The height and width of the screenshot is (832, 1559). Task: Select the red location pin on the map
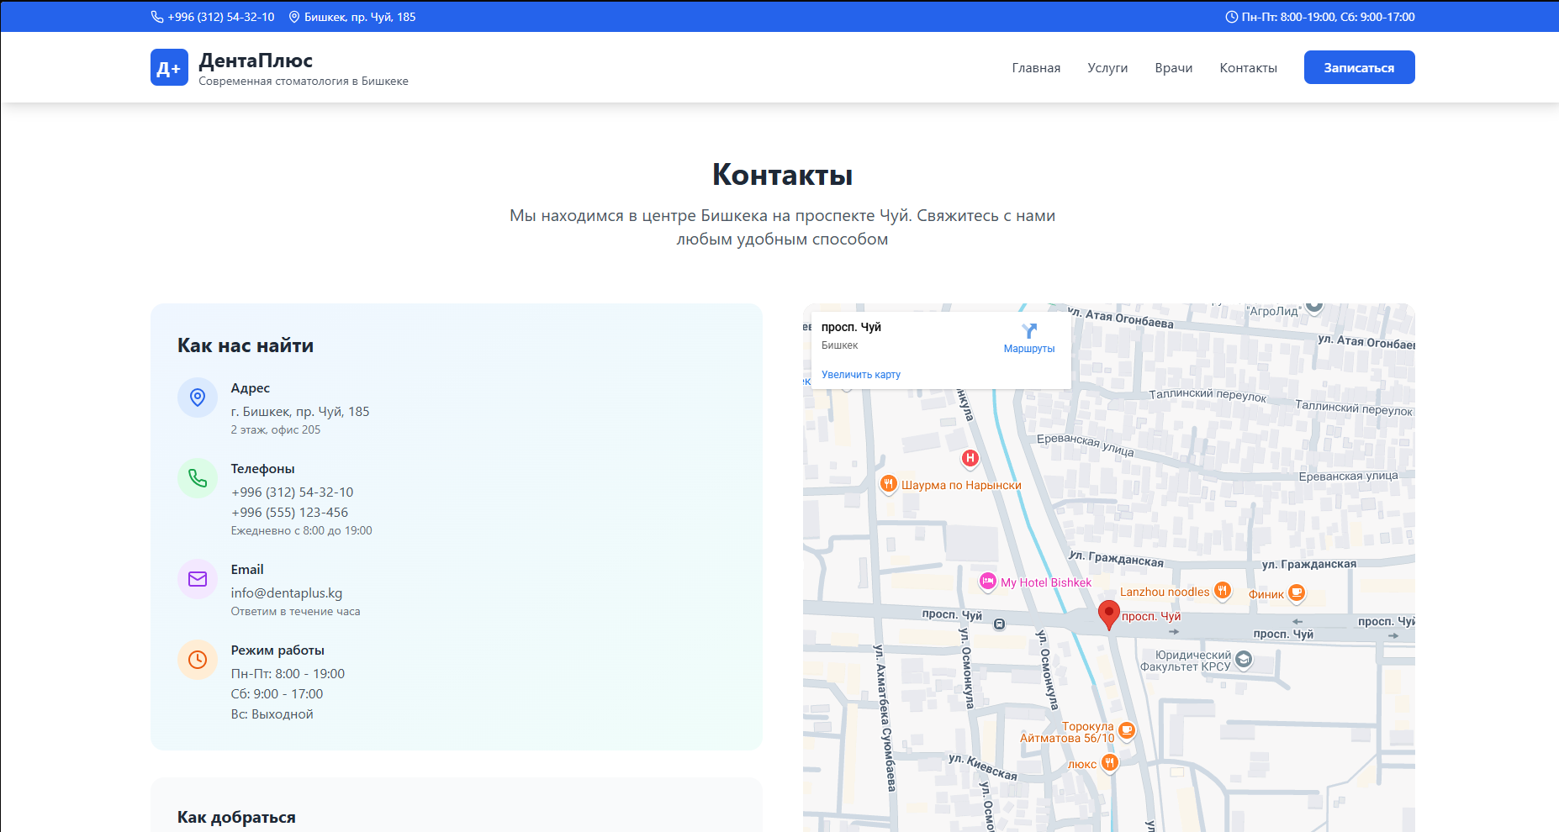[1109, 614]
